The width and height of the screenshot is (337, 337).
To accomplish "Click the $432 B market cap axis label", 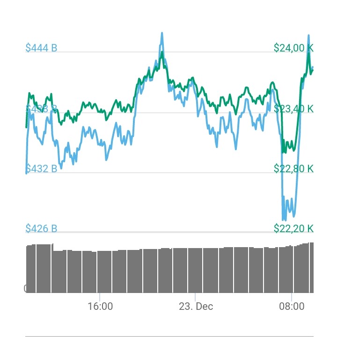I will tap(41, 168).
